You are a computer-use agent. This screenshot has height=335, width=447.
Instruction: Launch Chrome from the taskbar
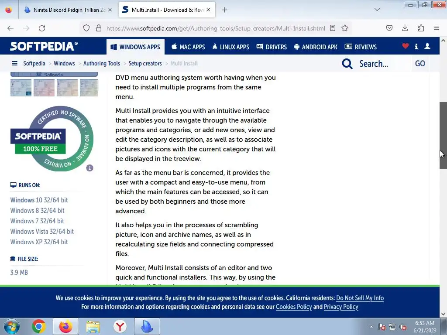pos(39,326)
